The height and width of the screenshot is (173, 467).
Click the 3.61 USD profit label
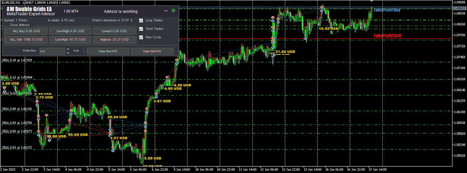tap(162, 101)
